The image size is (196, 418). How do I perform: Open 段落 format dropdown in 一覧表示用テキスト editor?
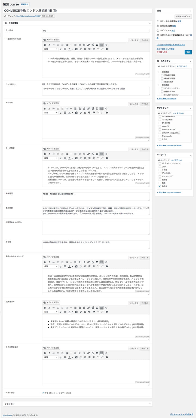click(x=51, y=49)
